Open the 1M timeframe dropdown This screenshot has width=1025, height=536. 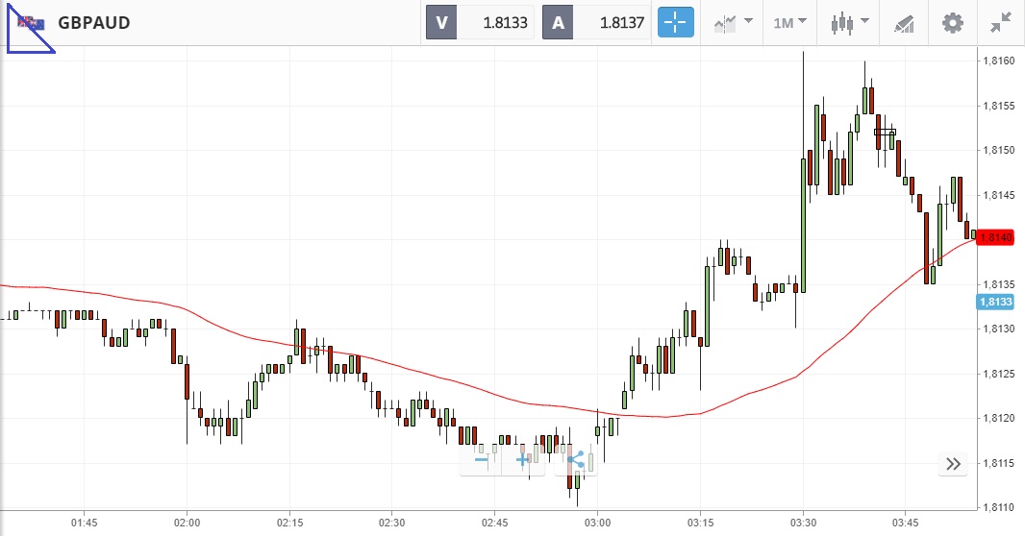(x=789, y=22)
